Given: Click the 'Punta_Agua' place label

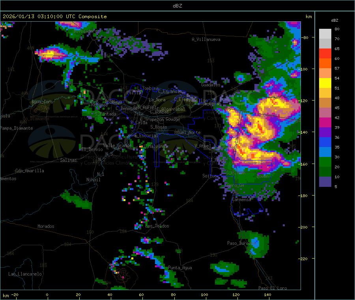Looking at the screenshot, I should click(x=180, y=268).
